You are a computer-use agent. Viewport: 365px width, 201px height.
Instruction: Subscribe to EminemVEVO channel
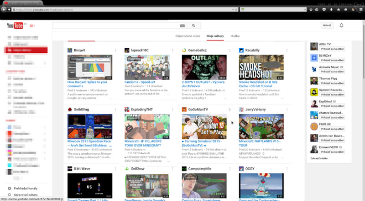[332, 152]
